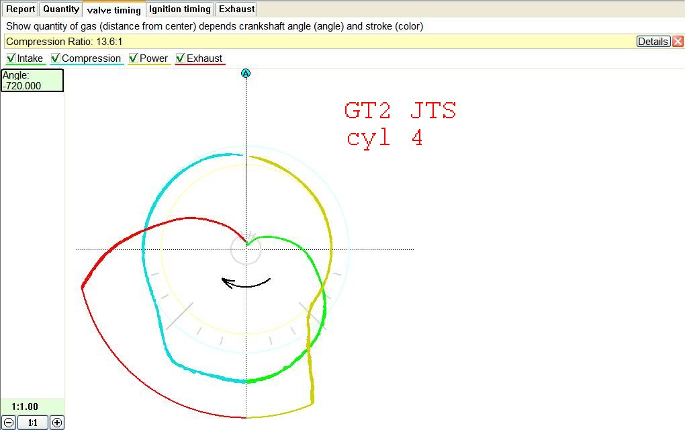Click the Angle -720.000 readout box
The image size is (685, 430).
tap(32, 81)
